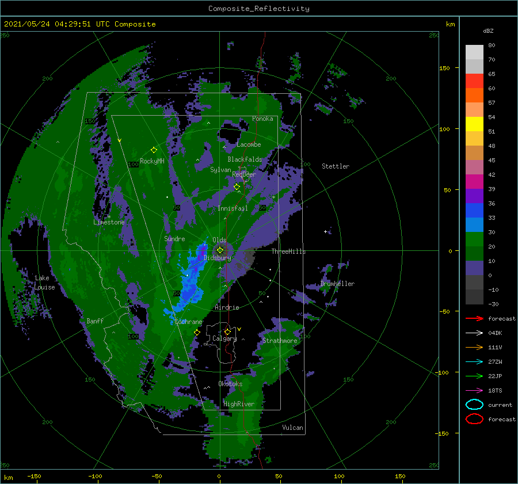Screen dimensions: 518x484
Task: Click the red forecast ellipse legend icon
Action: click(474, 419)
